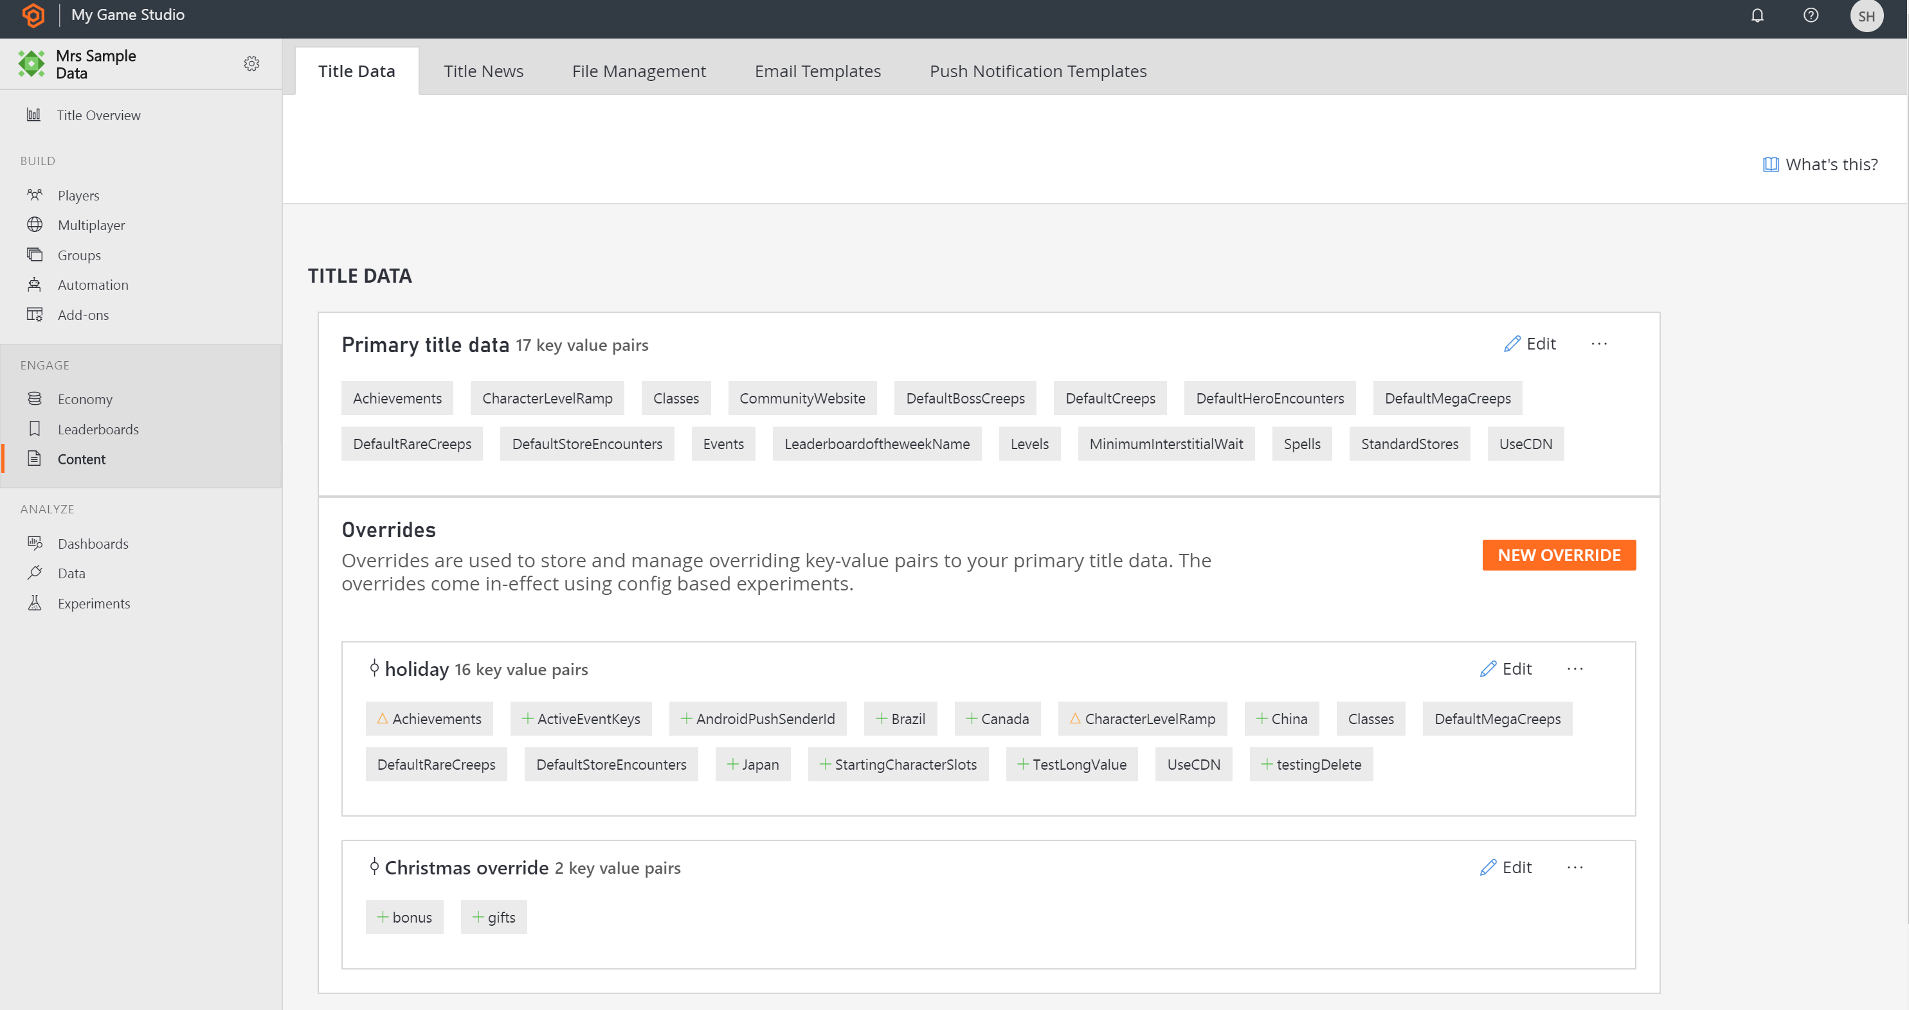Click the bell notification icon

coord(1756,15)
